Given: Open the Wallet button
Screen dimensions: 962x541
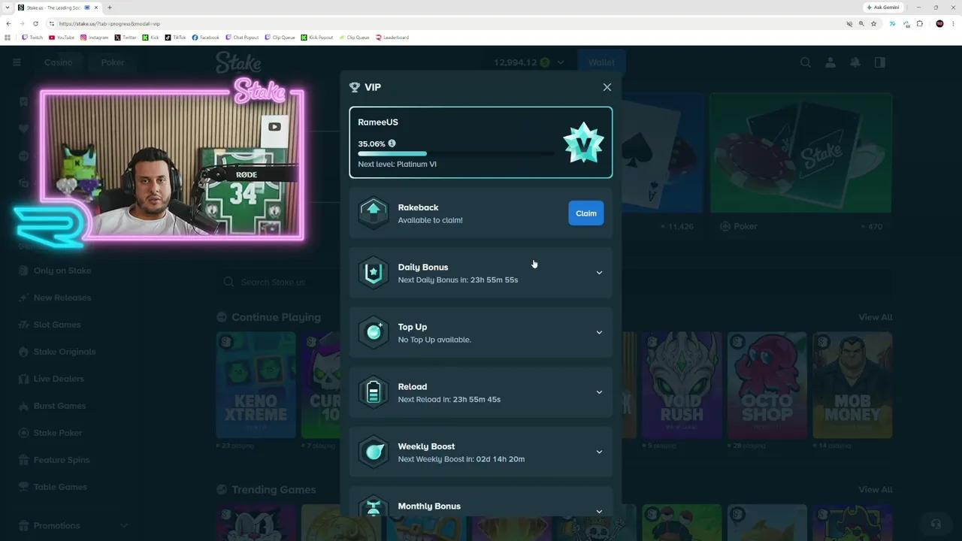Looking at the screenshot, I should [601, 62].
